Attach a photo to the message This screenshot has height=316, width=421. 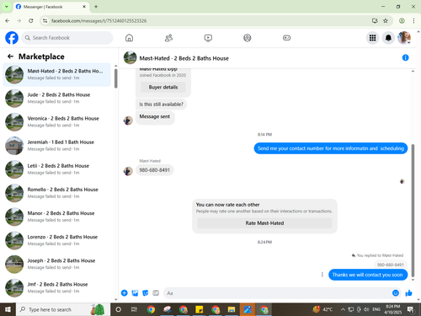(135, 293)
